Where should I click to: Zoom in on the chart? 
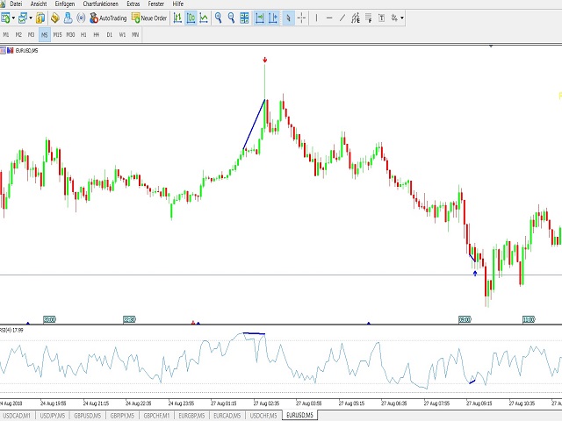(x=218, y=18)
